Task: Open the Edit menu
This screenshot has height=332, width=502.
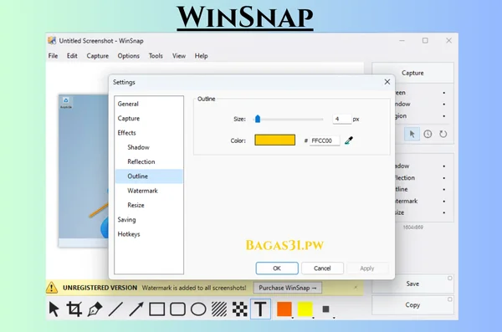Action: coord(72,56)
